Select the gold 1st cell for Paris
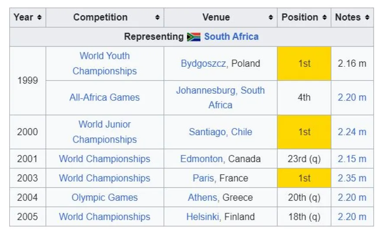The image size is (381, 237). [x=304, y=178]
